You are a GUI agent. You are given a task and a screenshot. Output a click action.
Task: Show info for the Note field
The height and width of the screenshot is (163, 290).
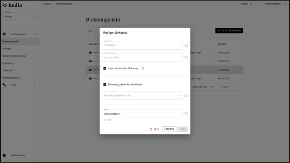coord(186,114)
